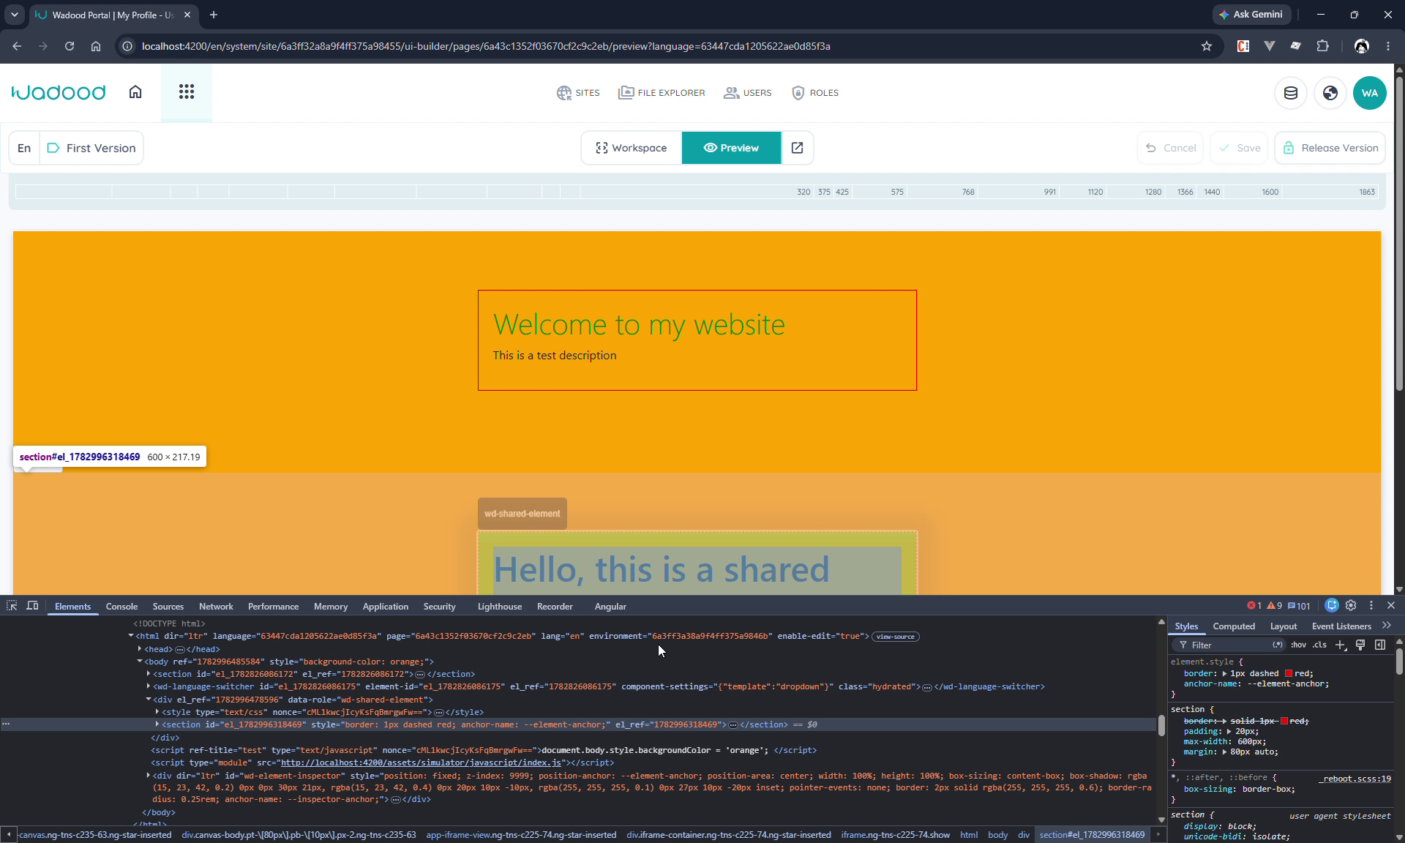Open DevTools three-dot menu

(1371, 605)
